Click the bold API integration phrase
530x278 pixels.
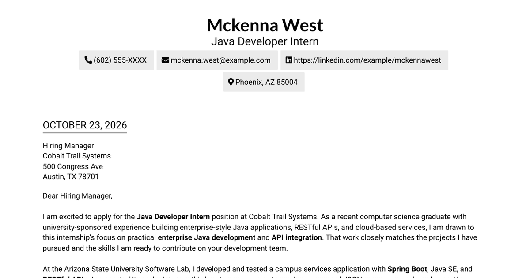click(x=297, y=237)
